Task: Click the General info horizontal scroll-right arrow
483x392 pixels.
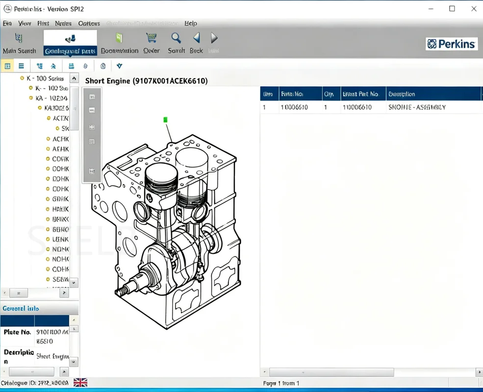Action: [64, 372]
